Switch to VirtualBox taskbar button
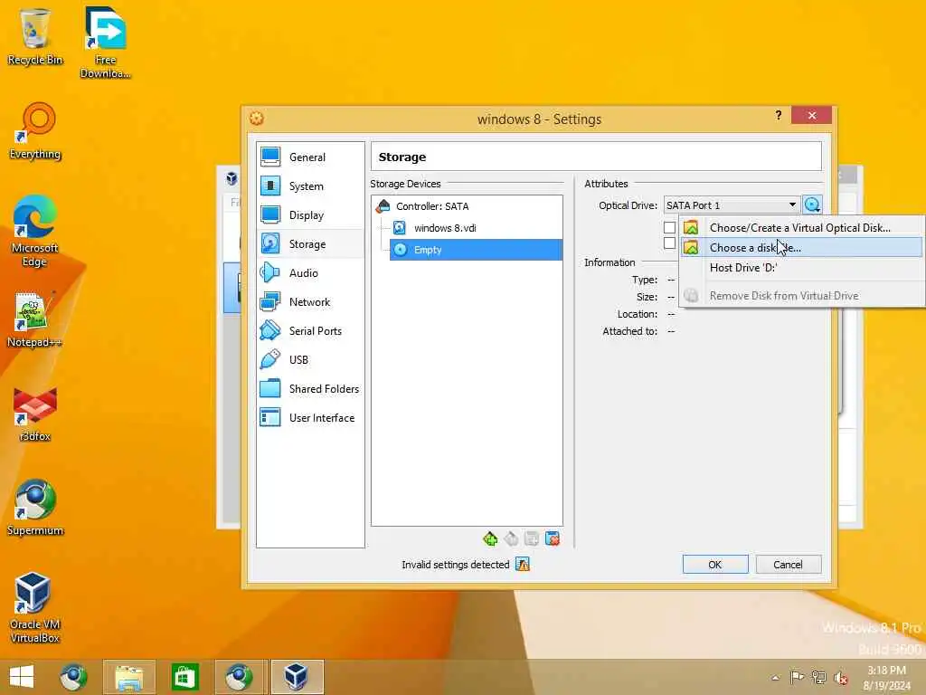Image resolution: width=926 pixels, height=695 pixels. click(298, 677)
